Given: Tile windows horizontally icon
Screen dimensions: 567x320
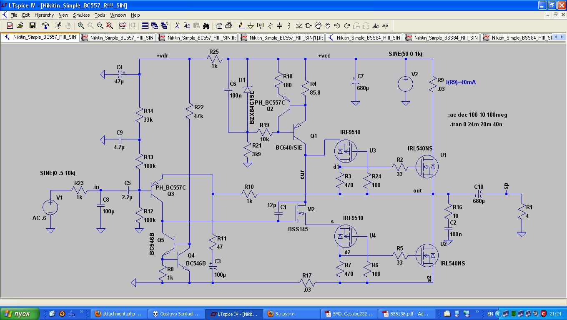Looking at the screenshot, I should pyautogui.click(x=145, y=26).
